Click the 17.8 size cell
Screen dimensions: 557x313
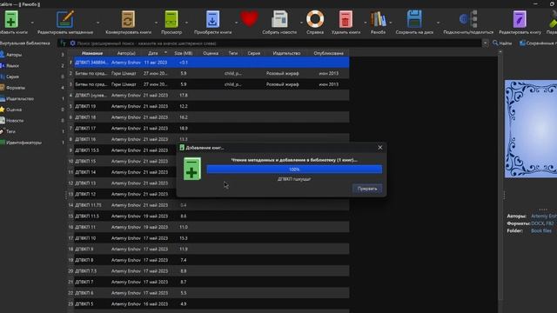pyautogui.click(x=184, y=95)
